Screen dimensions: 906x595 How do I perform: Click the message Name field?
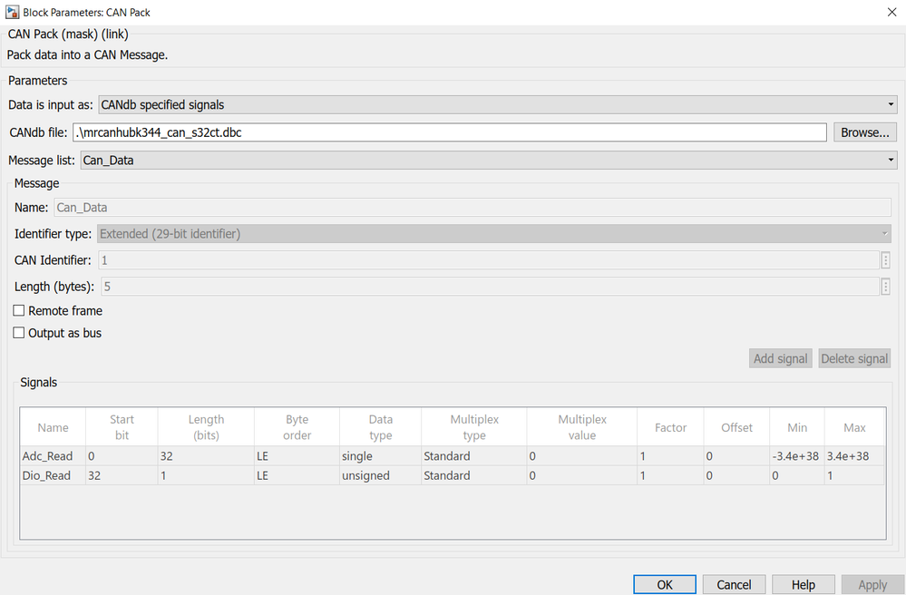(x=472, y=208)
